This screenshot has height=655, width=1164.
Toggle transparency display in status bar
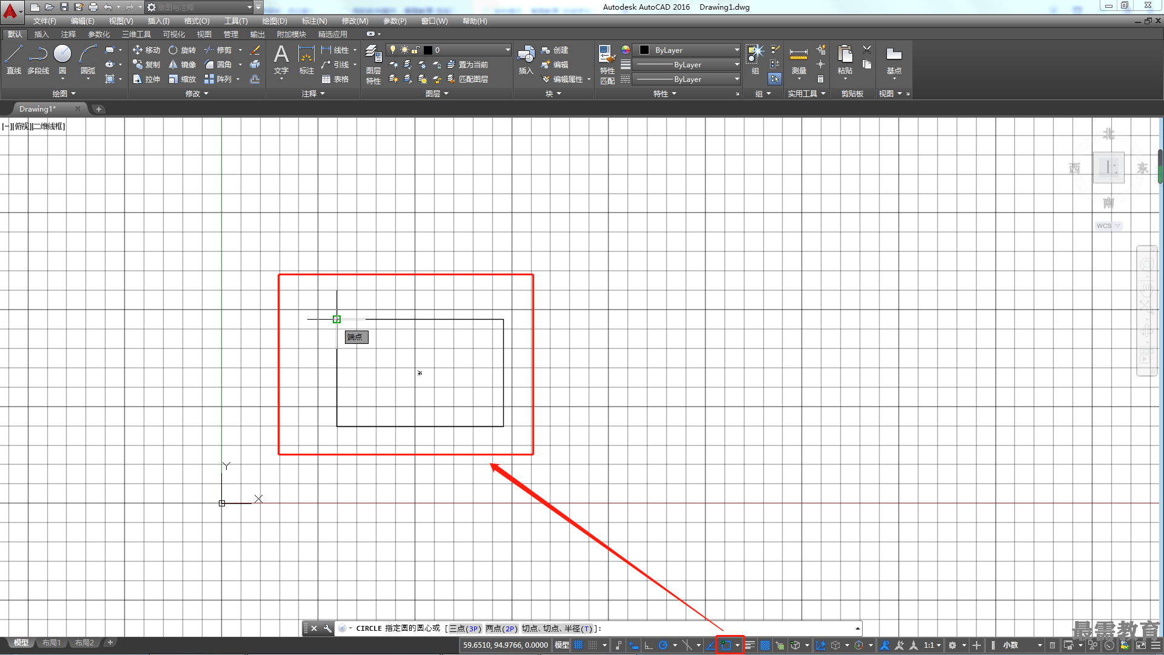(765, 645)
